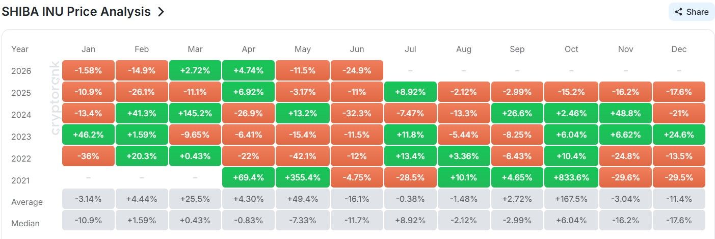
Task: Click the Year column header
Action: click(20, 49)
